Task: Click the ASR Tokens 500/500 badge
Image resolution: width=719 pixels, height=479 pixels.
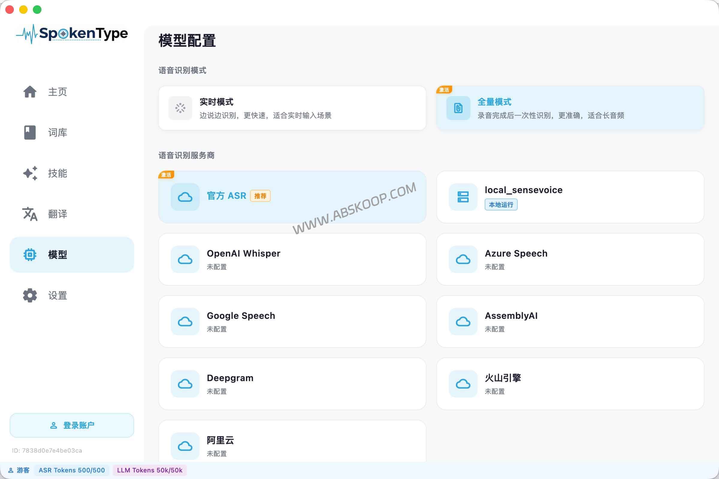Action: 72,470
